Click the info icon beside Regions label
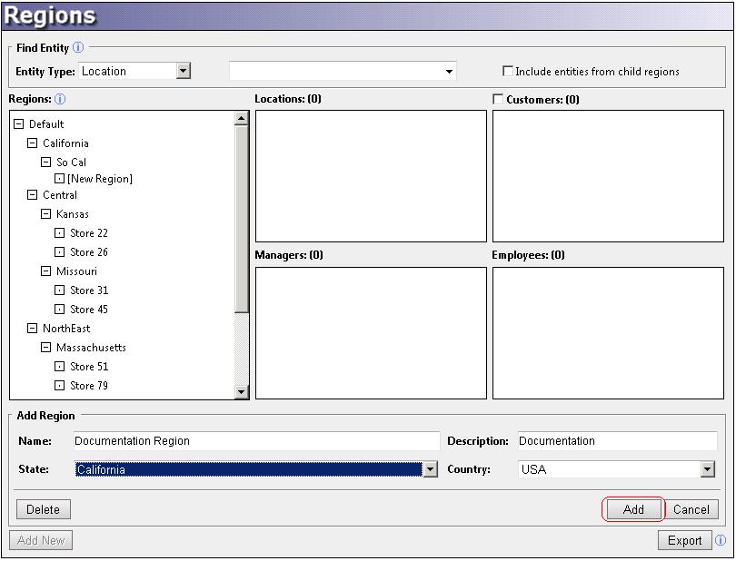This screenshot has width=736, height=561. (60, 99)
